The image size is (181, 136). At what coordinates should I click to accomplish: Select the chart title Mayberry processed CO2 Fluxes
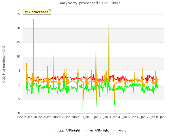tap(90, 3)
